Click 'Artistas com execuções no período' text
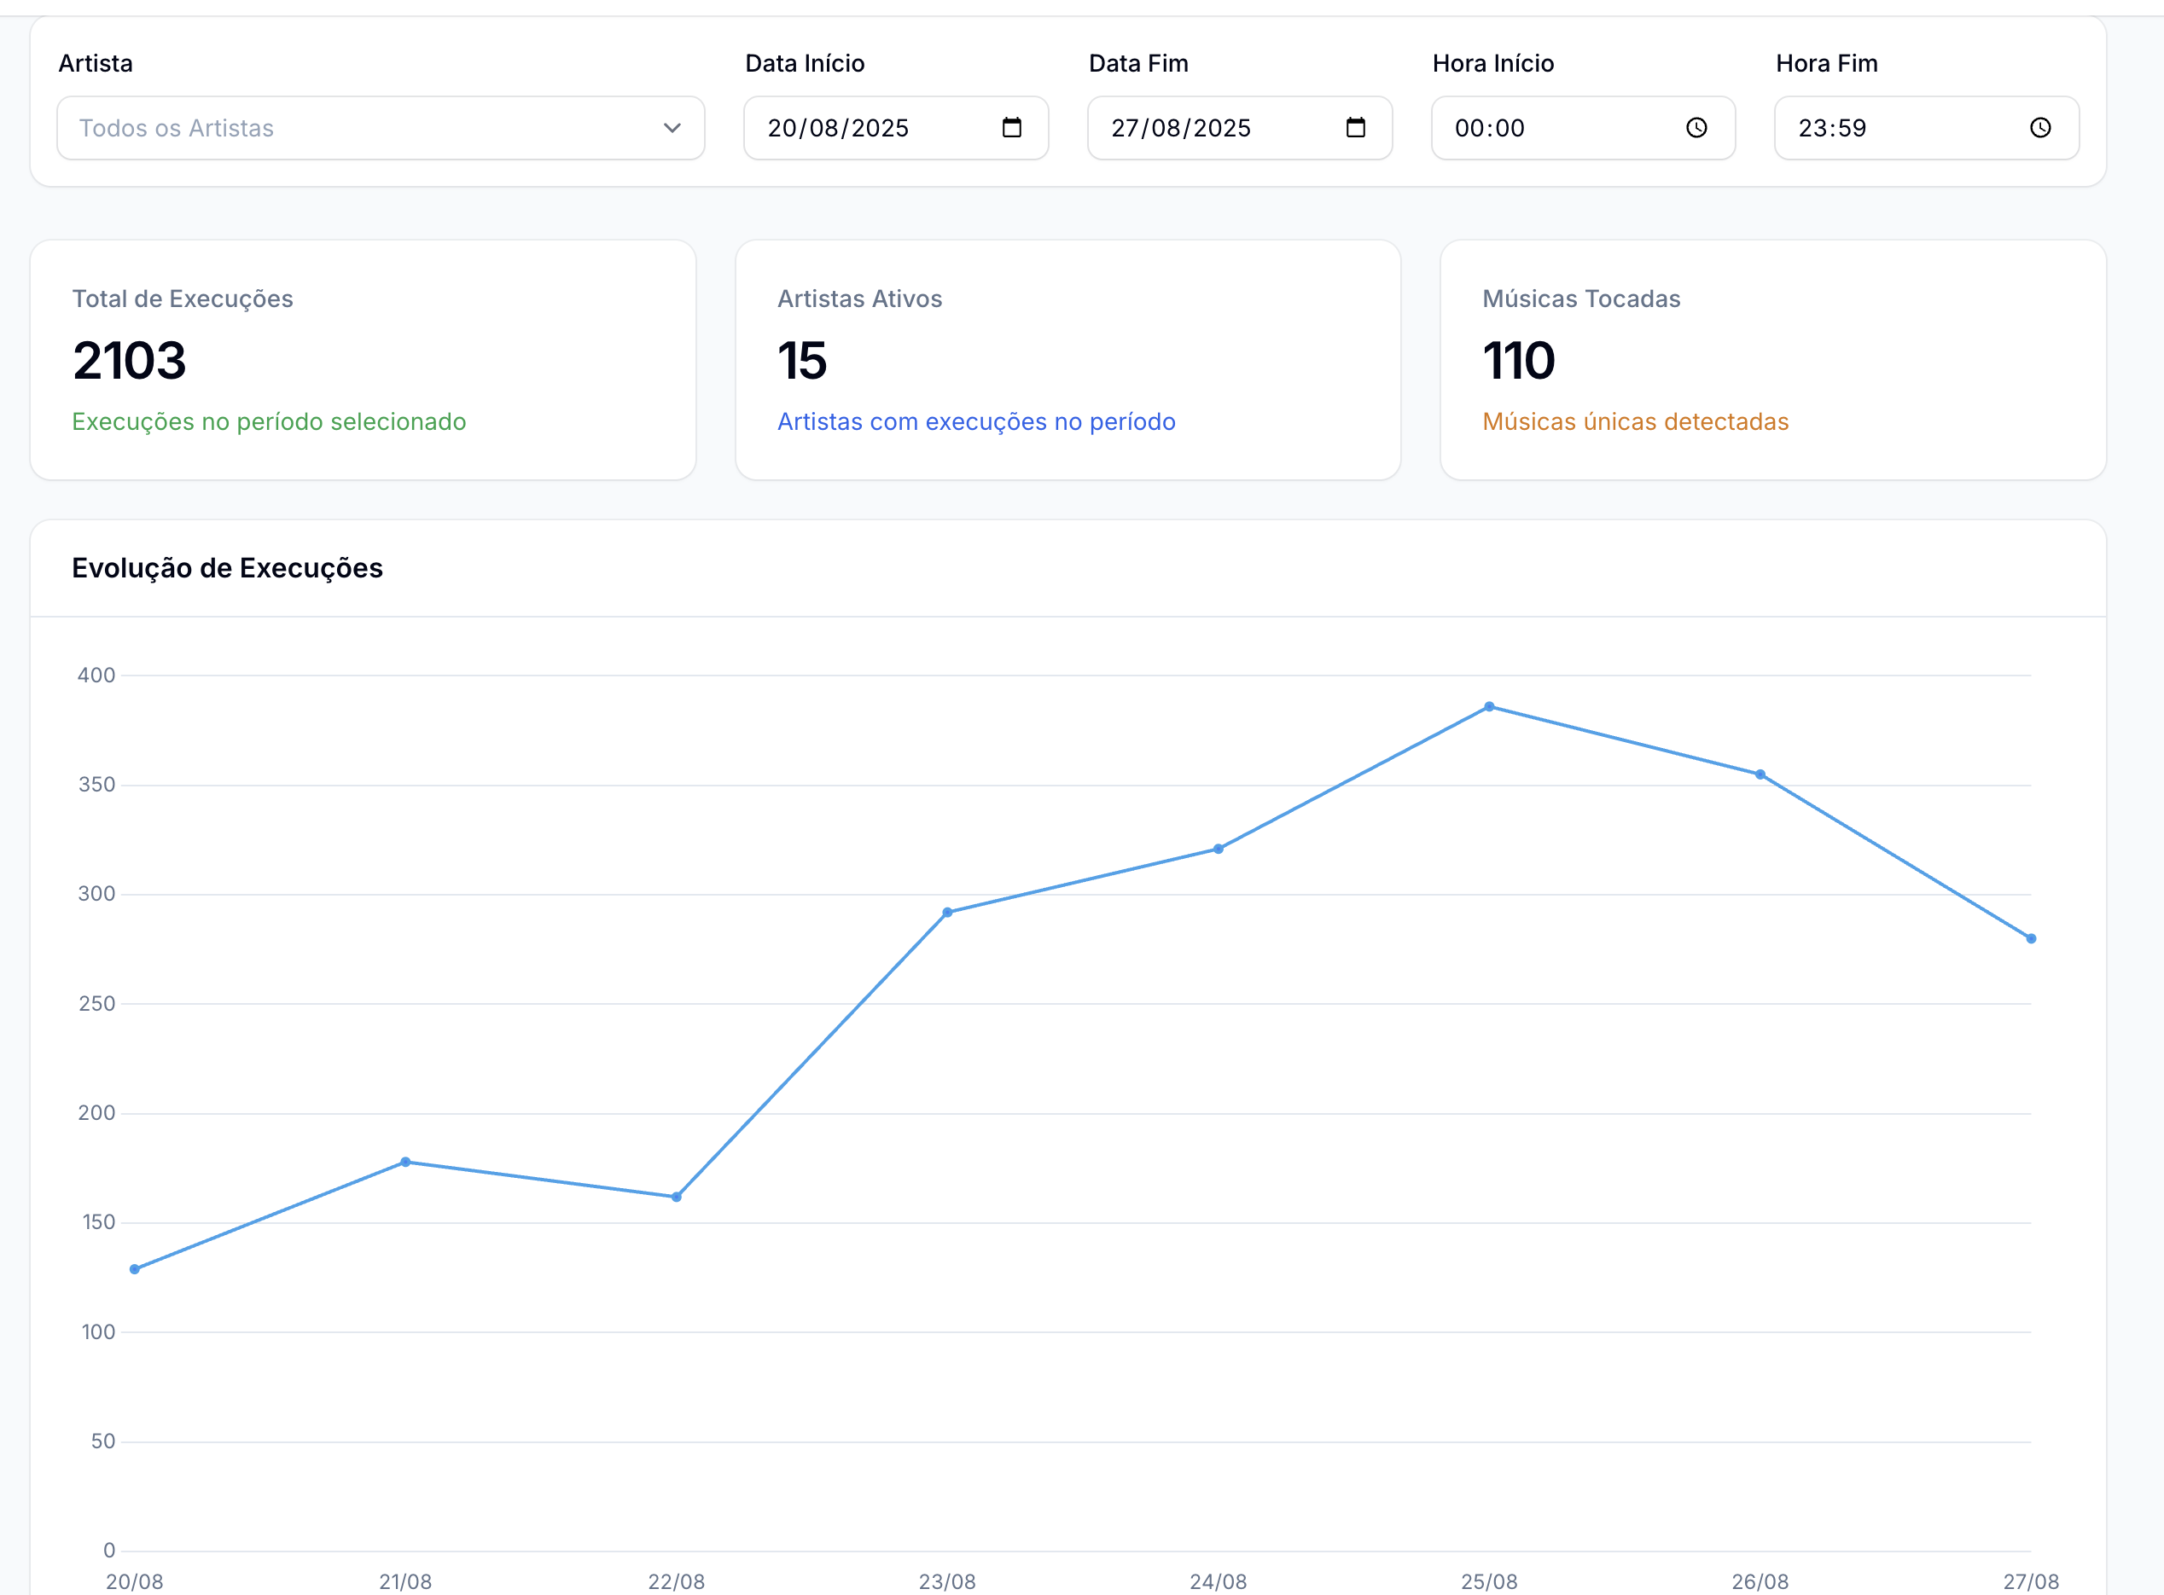 975,422
